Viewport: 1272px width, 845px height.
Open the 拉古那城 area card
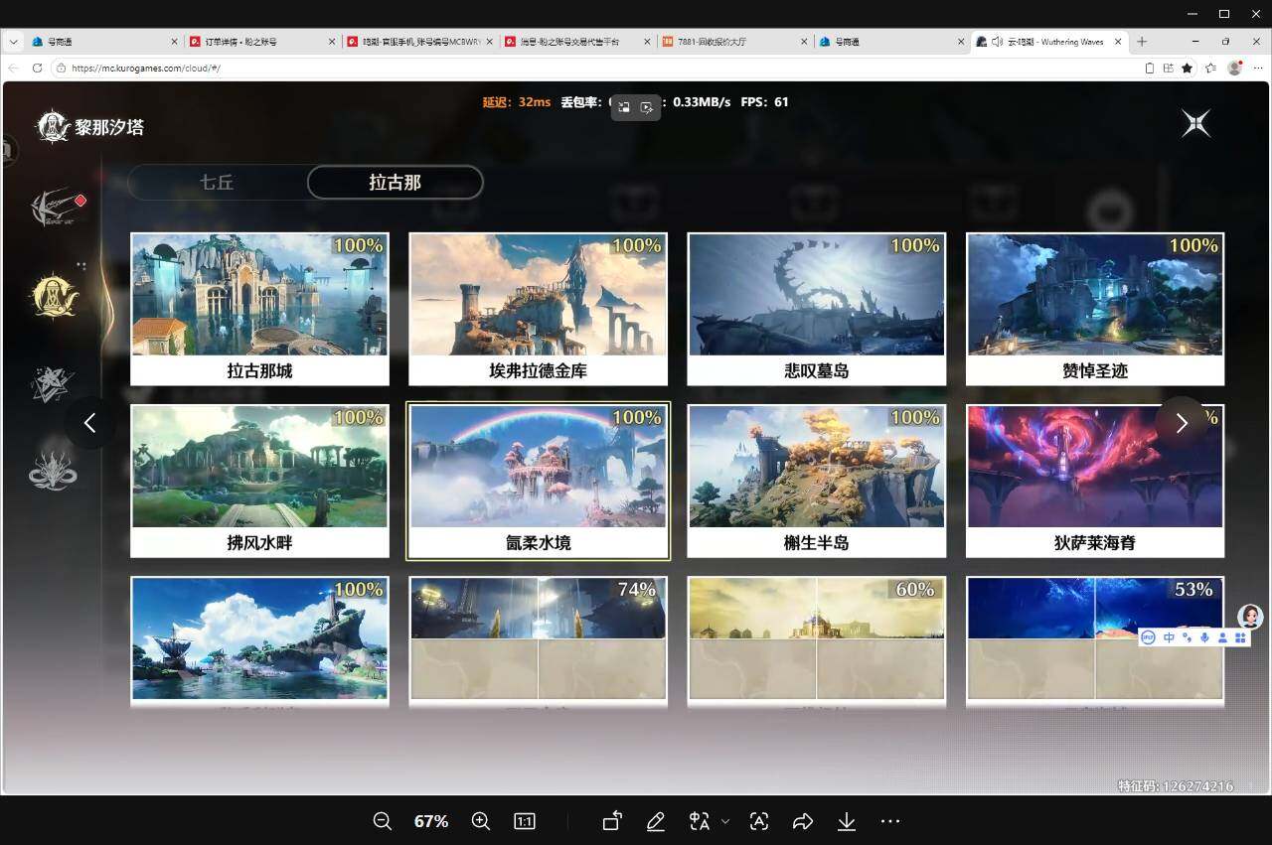[x=259, y=309]
